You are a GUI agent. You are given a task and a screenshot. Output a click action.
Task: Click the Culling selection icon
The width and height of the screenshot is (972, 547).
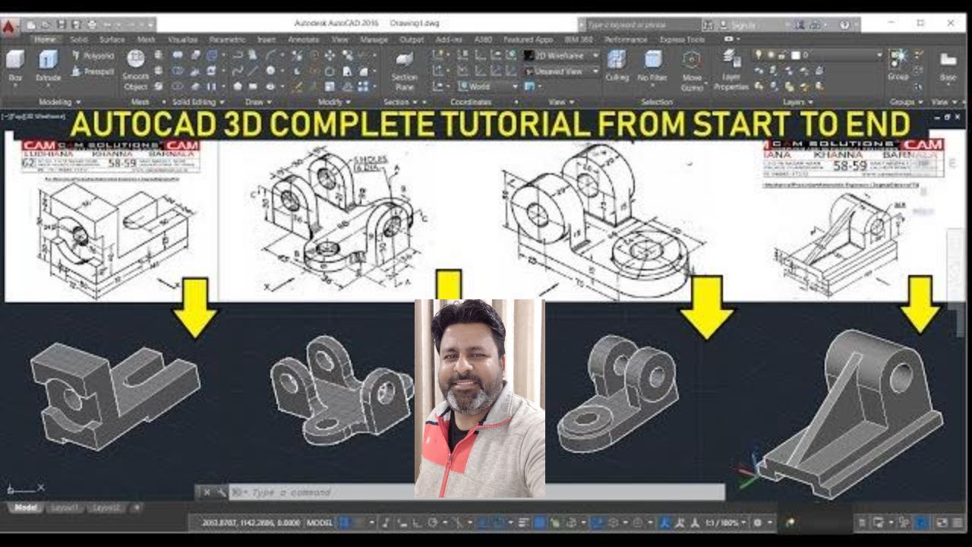[617, 66]
